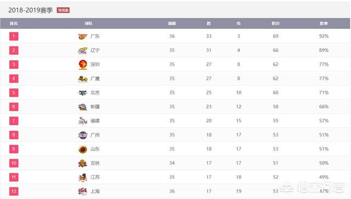Open the 江苏 team name link
The height and width of the screenshot is (199, 351).
[x=95, y=177]
